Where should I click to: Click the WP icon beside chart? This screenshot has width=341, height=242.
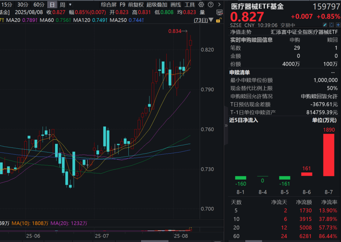(219, 12)
